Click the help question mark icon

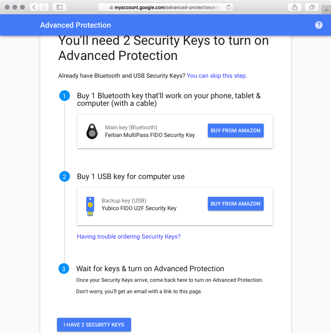tap(319, 25)
